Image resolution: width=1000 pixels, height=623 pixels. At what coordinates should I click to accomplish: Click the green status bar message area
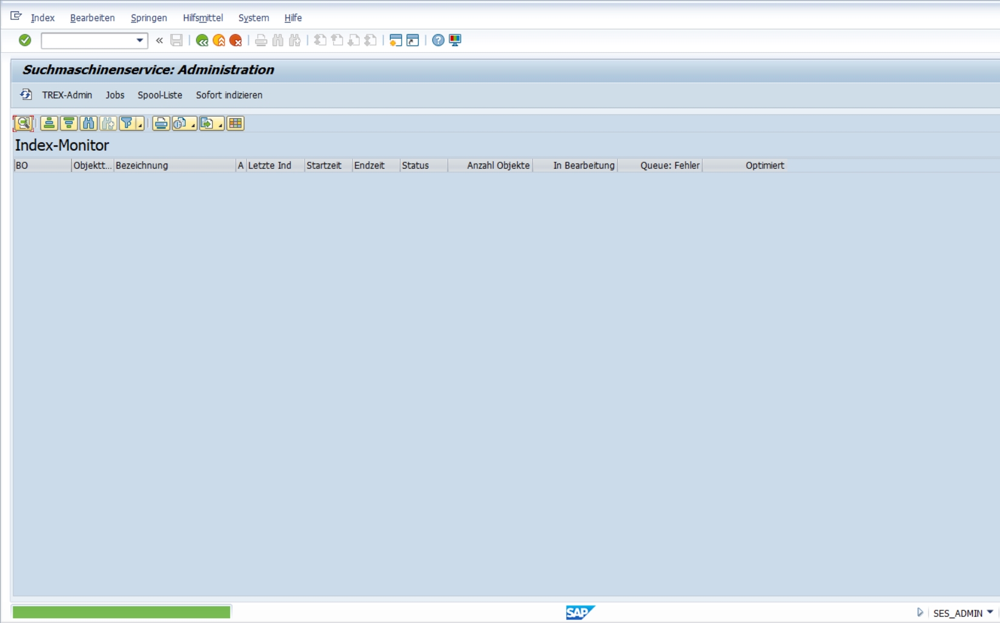pyautogui.click(x=121, y=612)
